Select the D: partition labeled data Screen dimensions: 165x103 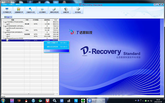[30, 30]
